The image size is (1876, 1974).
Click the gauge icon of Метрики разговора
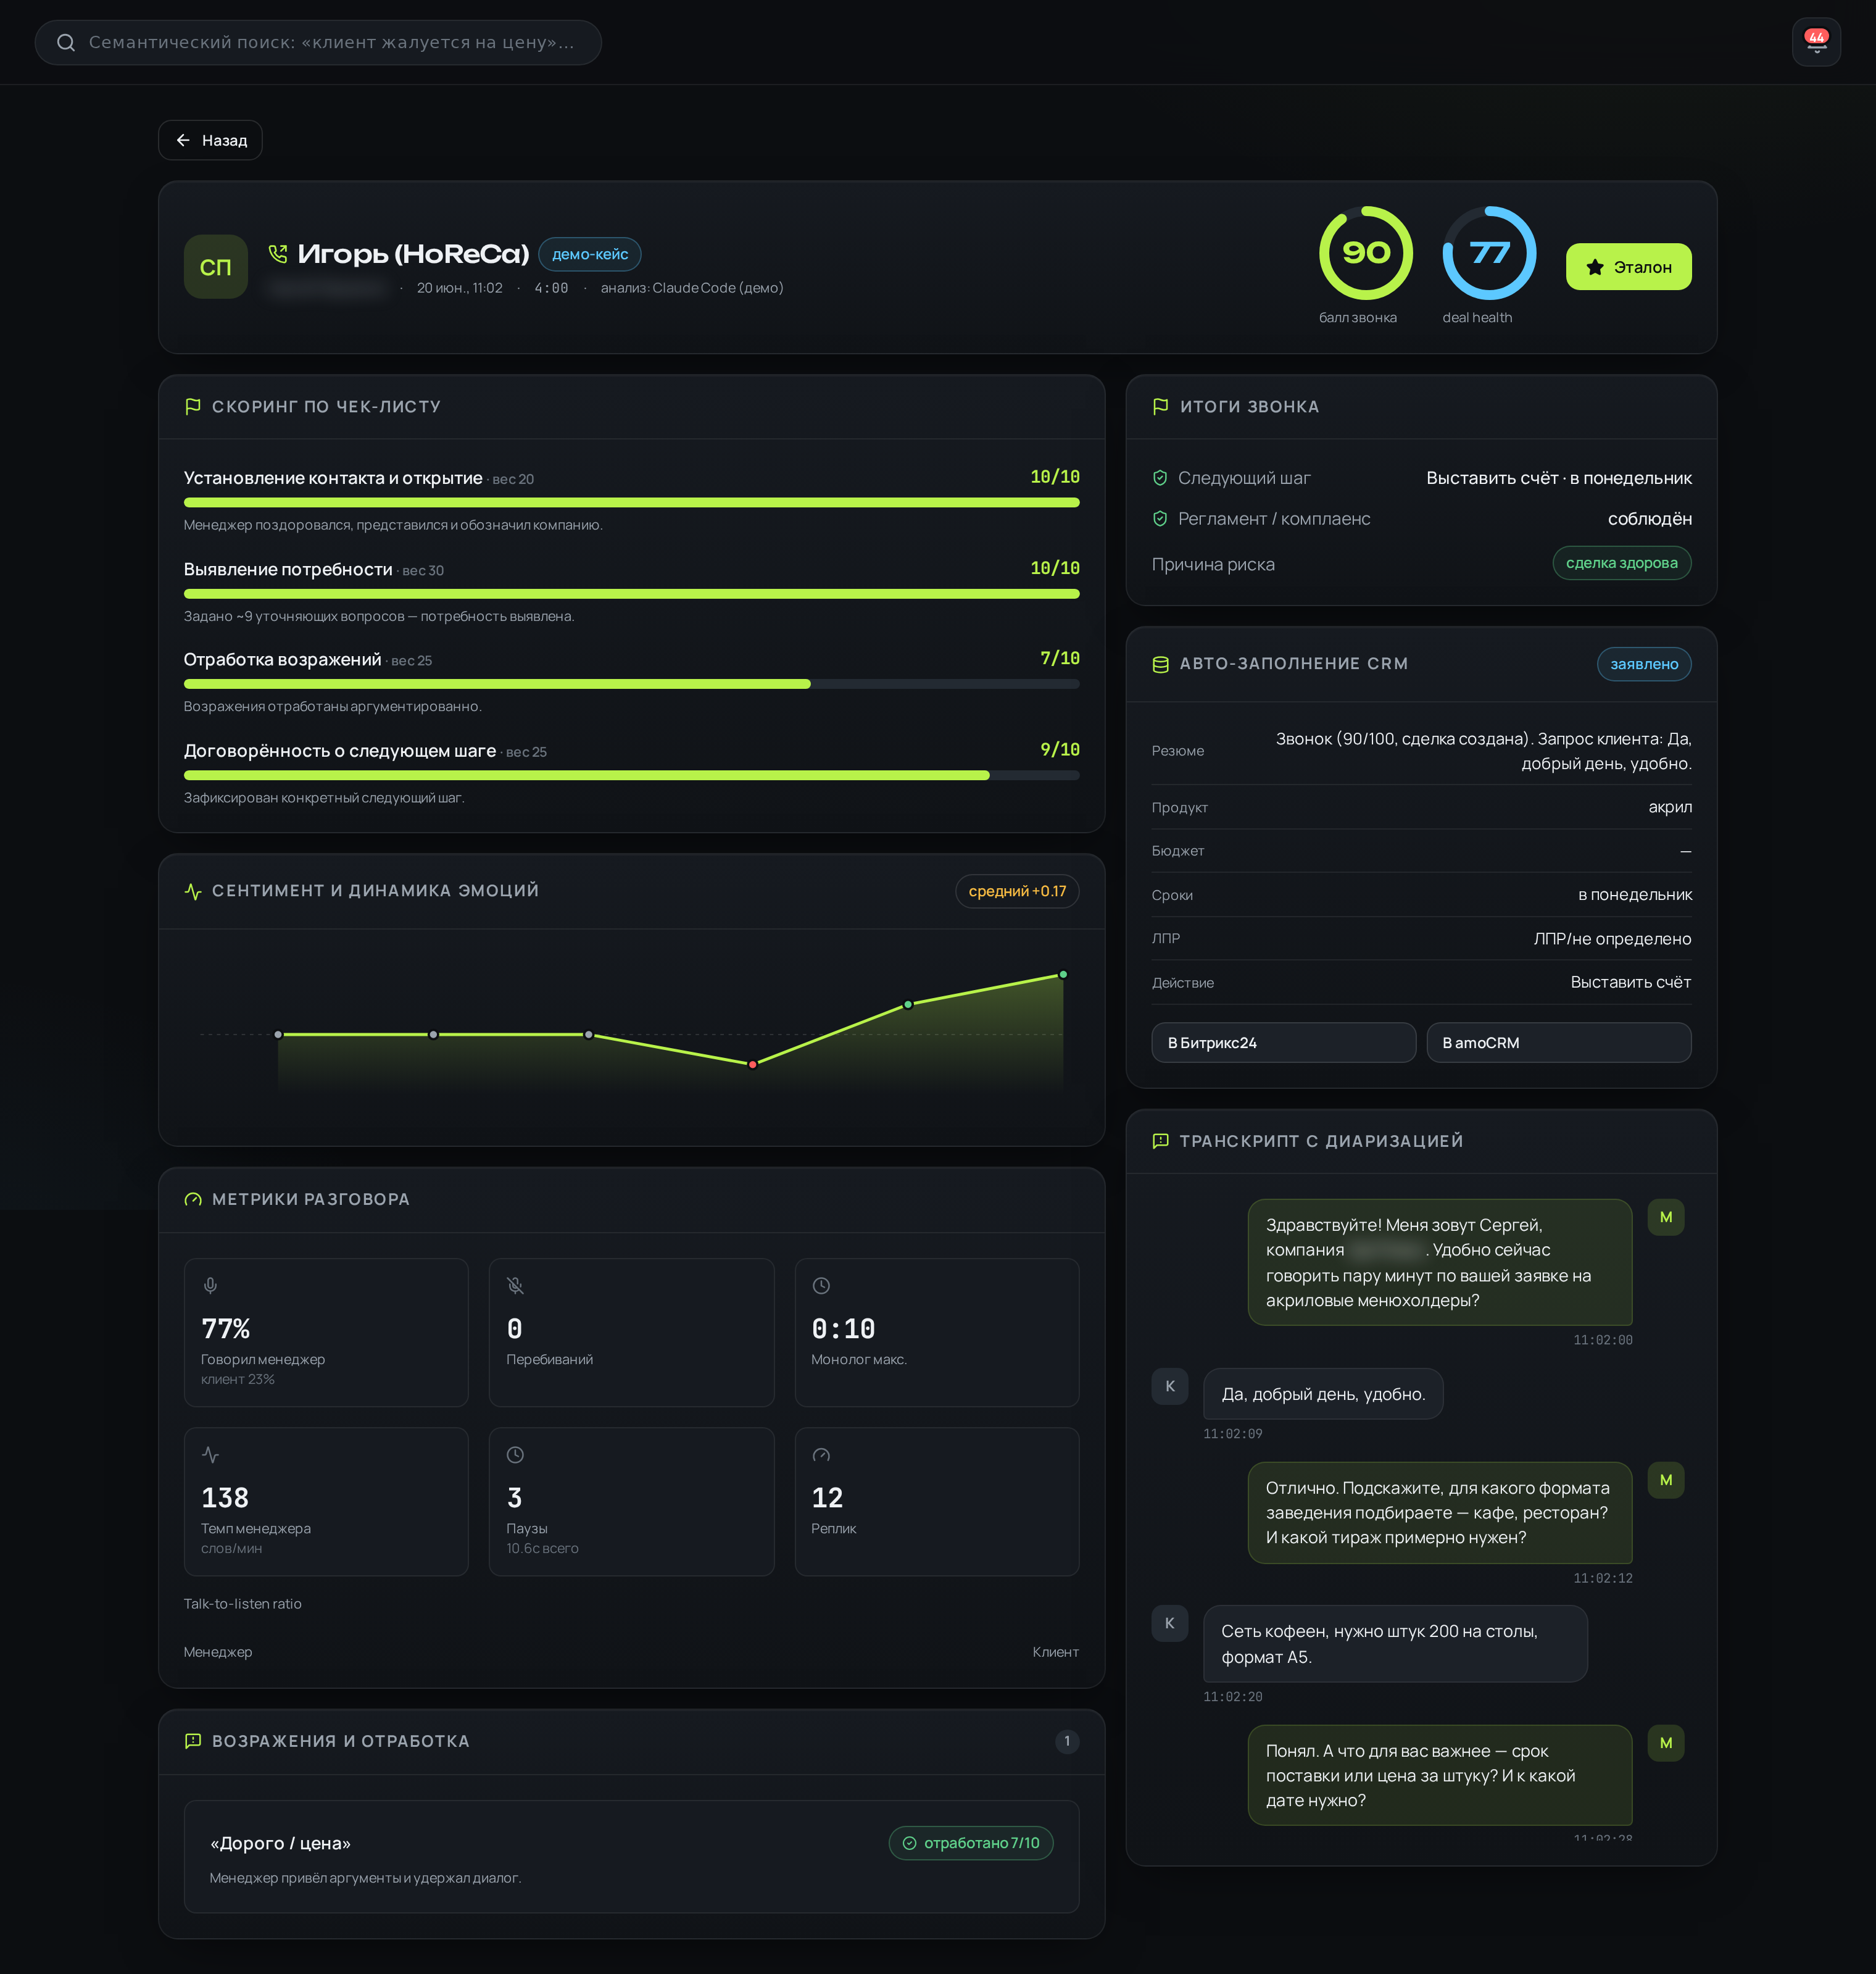click(193, 1199)
